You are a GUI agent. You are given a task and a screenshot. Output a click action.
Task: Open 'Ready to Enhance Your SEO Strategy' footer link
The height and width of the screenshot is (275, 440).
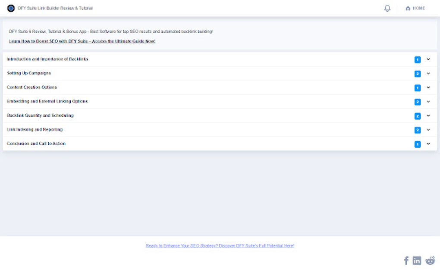click(x=220, y=246)
